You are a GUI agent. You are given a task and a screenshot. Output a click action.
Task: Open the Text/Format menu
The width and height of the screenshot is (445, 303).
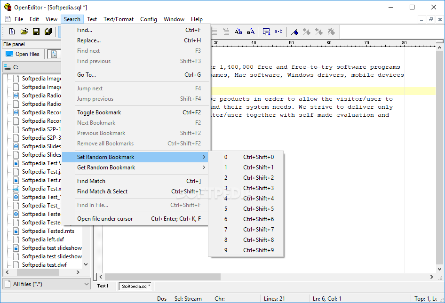[119, 19]
